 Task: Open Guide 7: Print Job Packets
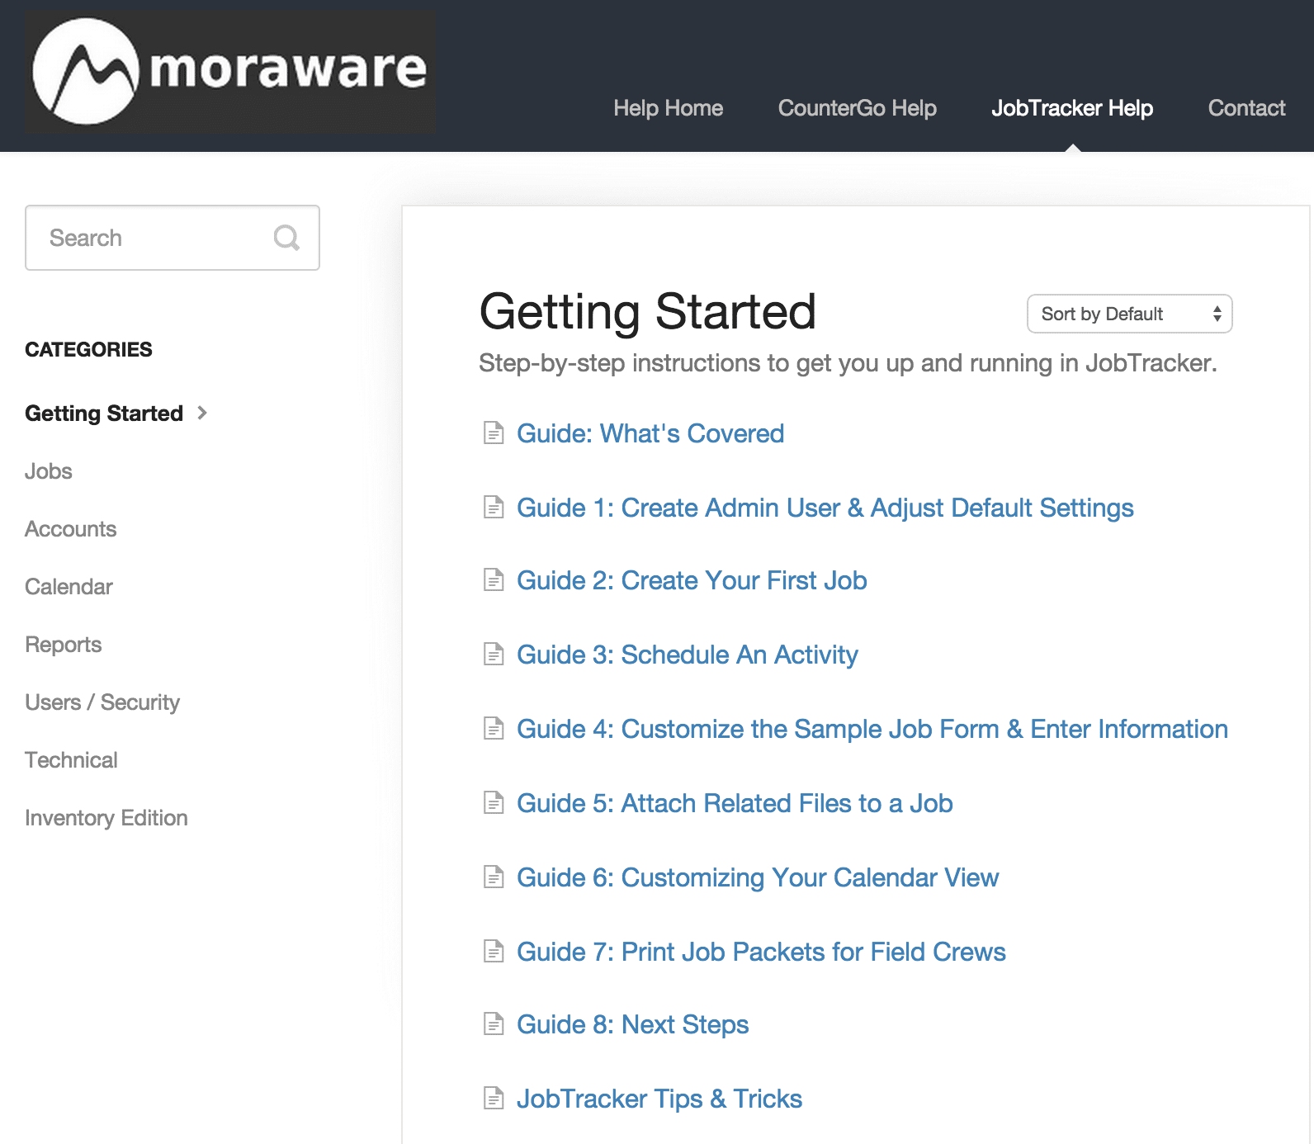761,952
